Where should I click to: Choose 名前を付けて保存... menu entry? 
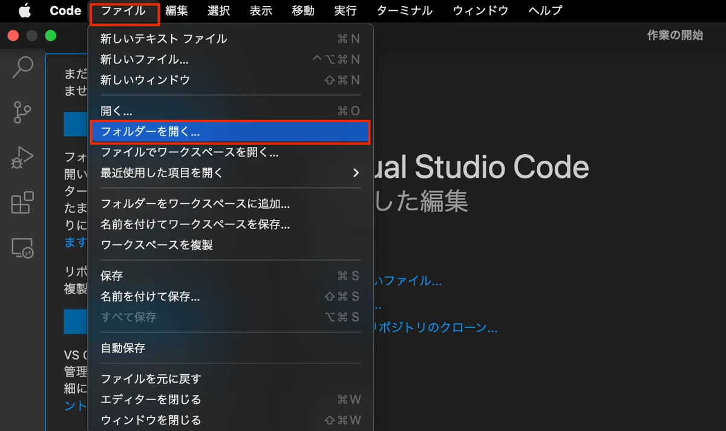click(231, 297)
